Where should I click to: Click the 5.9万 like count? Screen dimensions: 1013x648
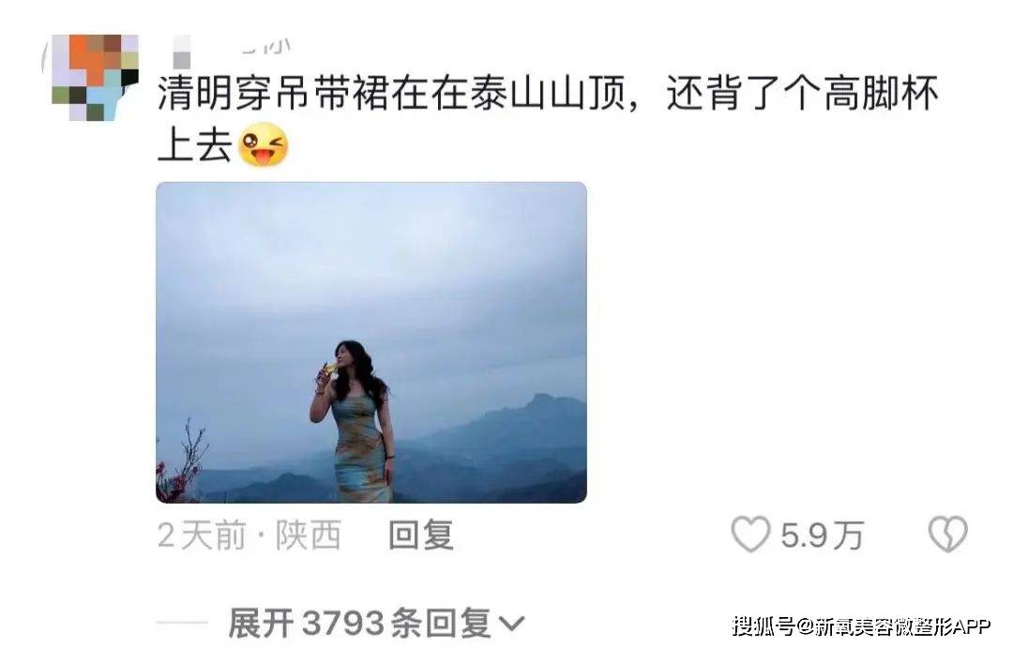click(822, 535)
